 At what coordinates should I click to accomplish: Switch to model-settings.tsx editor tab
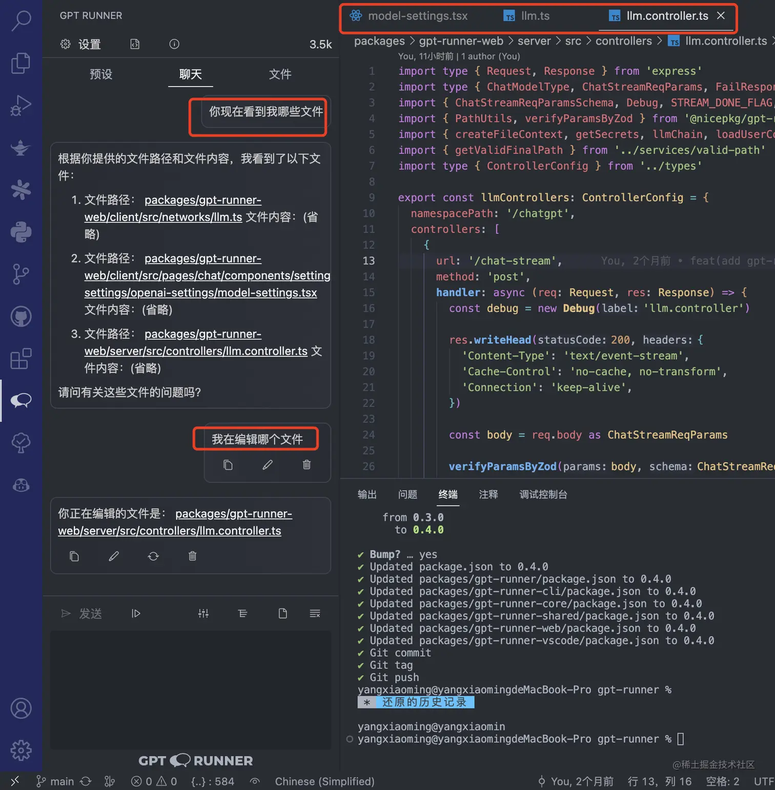(409, 16)
